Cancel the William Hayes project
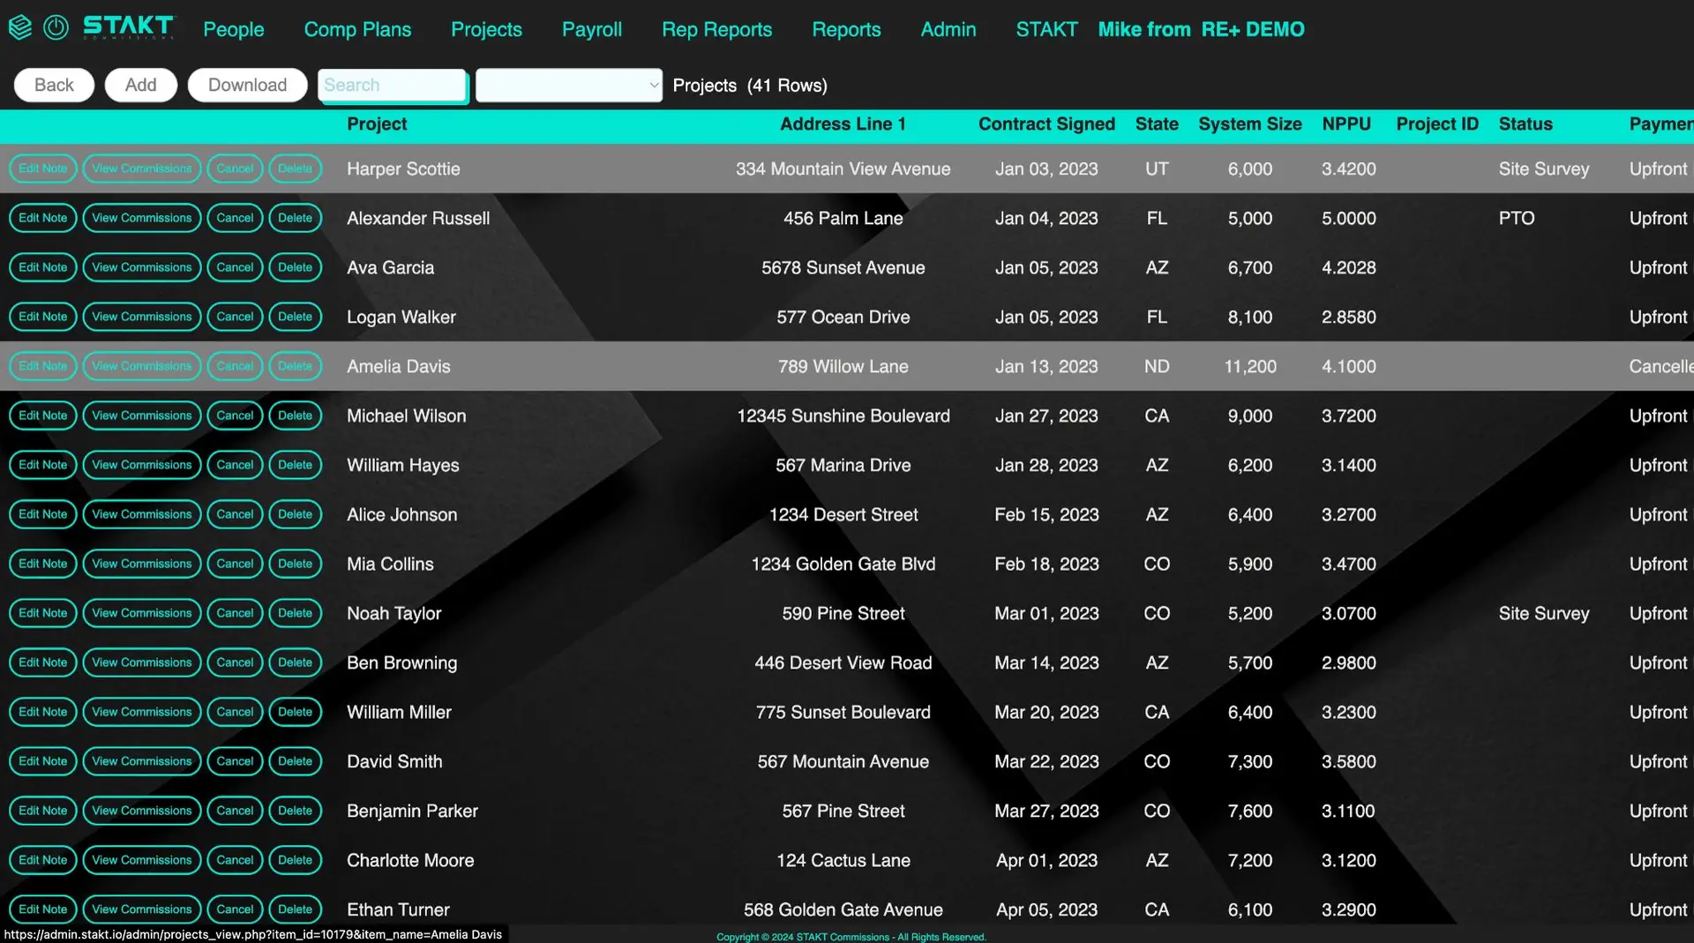 (x=235, y=465)
